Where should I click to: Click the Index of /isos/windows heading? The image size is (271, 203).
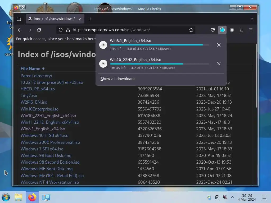pyautogui.click(x=57, y=54)
